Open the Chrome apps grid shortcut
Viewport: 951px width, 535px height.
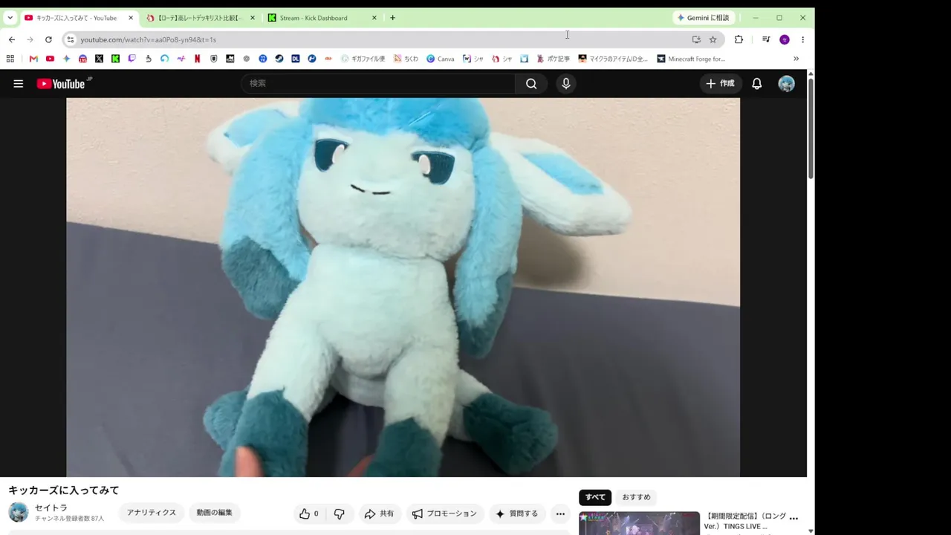[10, 59]
